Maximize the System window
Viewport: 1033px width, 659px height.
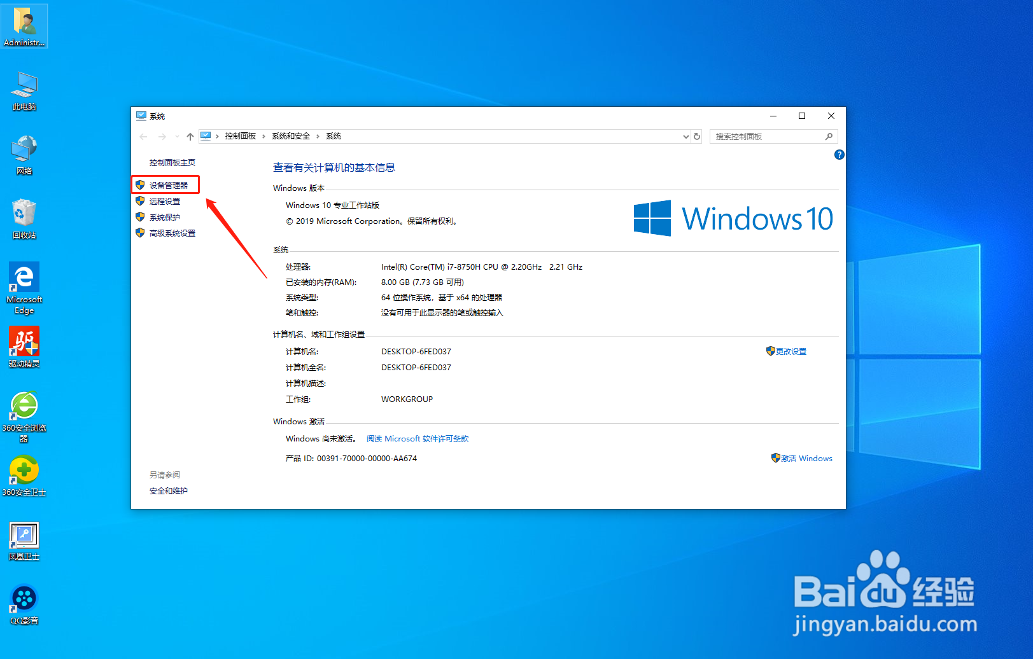[x=802, y=116]
